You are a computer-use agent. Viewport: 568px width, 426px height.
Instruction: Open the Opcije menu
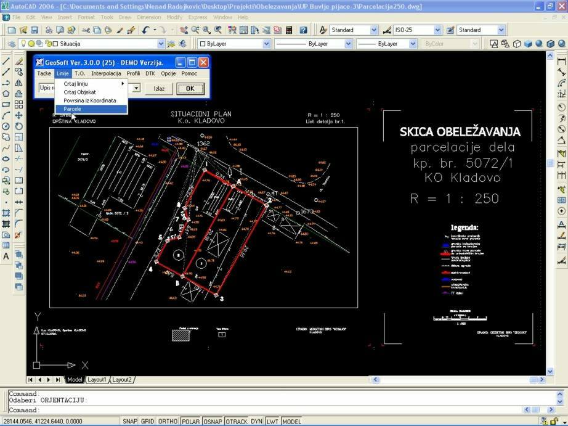point(168,73)
